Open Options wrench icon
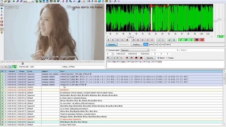This screenshot has width=226, height=127. click(x=115, y=1)
